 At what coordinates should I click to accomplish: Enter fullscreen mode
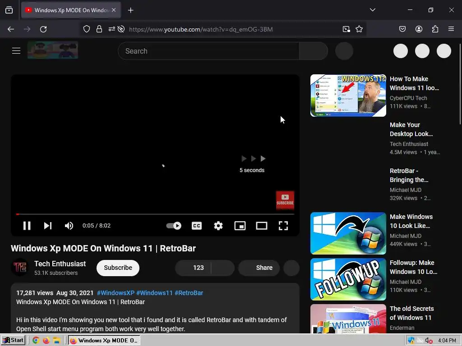coord(283,226)
